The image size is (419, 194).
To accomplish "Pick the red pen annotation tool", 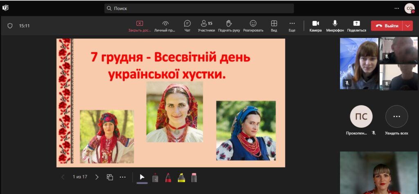I will pos(168,177).
